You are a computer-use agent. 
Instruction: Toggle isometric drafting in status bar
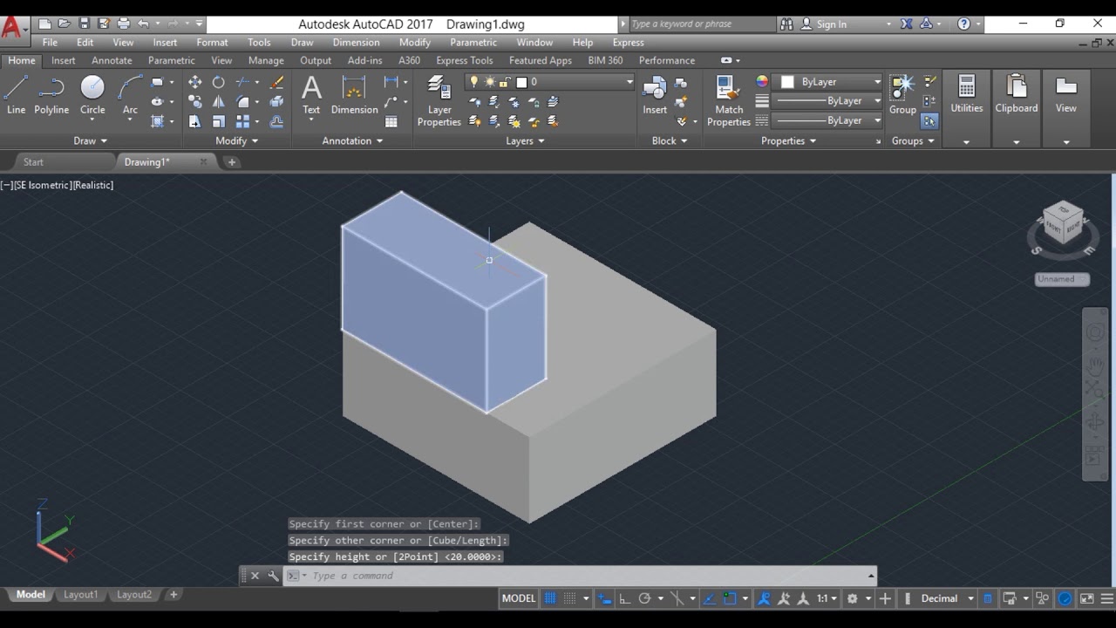(678, 598)
